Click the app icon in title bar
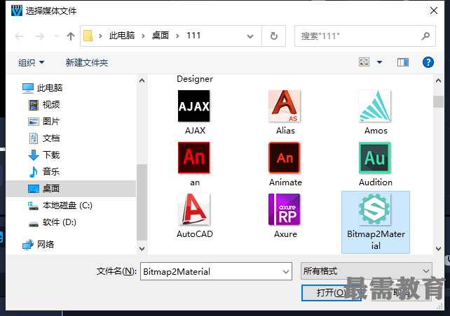Screen dimensions: 450x316 [x=16, y=11]
